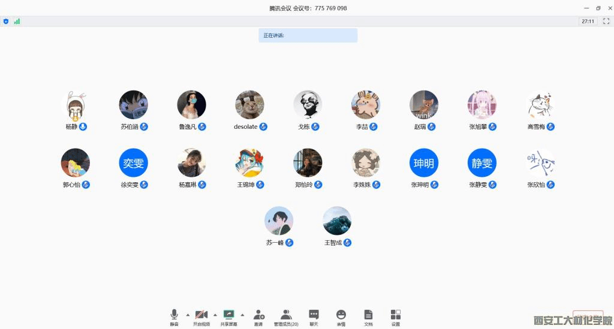Select the desolate participant avatar

(249, 105)
